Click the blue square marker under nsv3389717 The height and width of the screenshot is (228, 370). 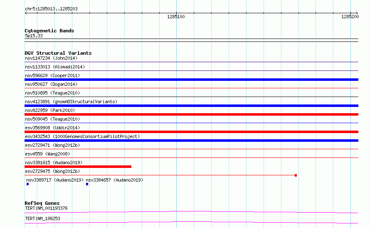[27, 184]
